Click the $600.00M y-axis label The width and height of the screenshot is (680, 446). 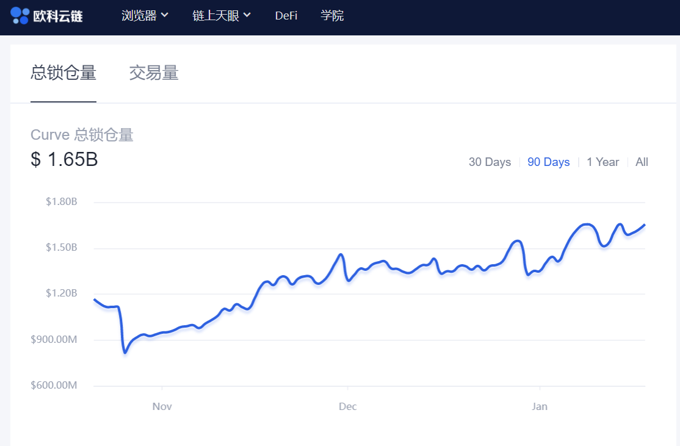click(54, 386)
